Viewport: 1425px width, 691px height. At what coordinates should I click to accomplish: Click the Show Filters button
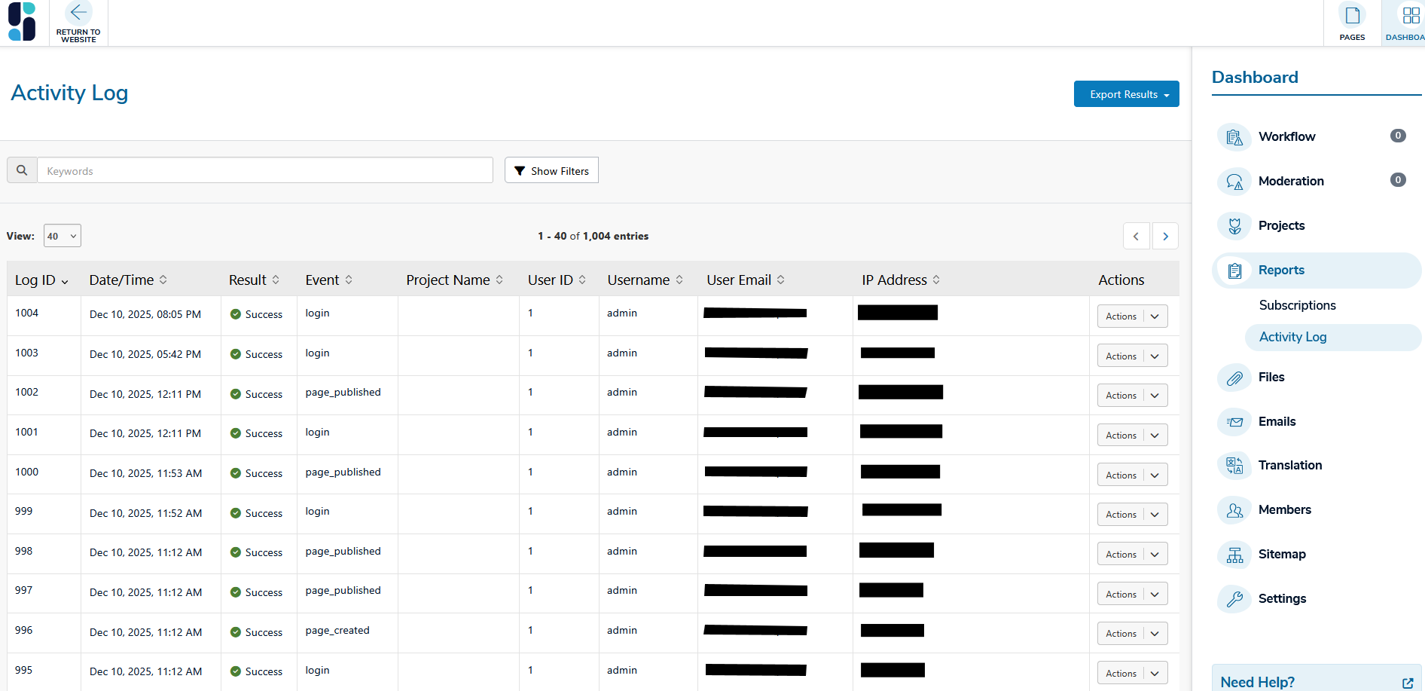(551, 171)
